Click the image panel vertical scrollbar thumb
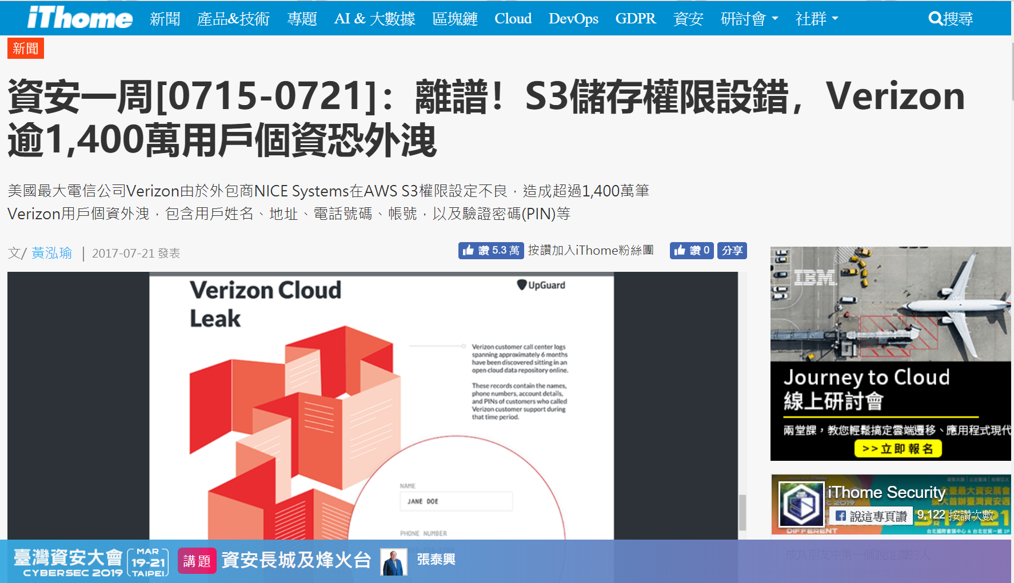 pos(742,513)
